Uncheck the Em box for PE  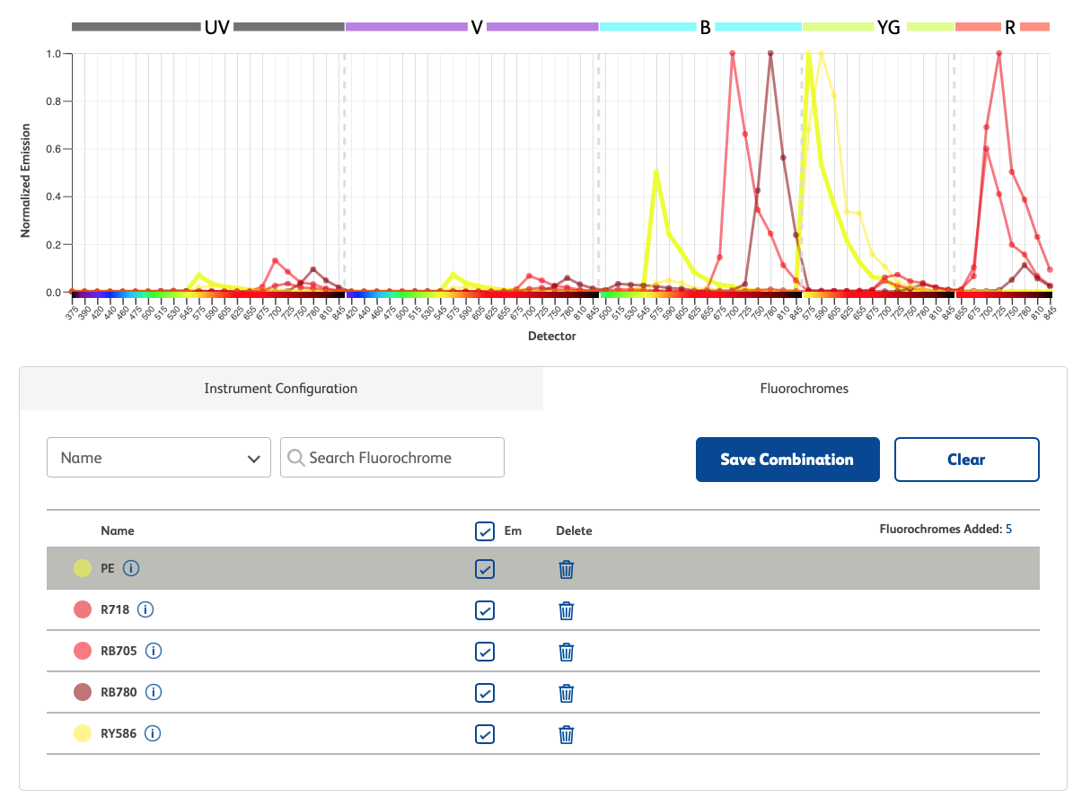485,568
